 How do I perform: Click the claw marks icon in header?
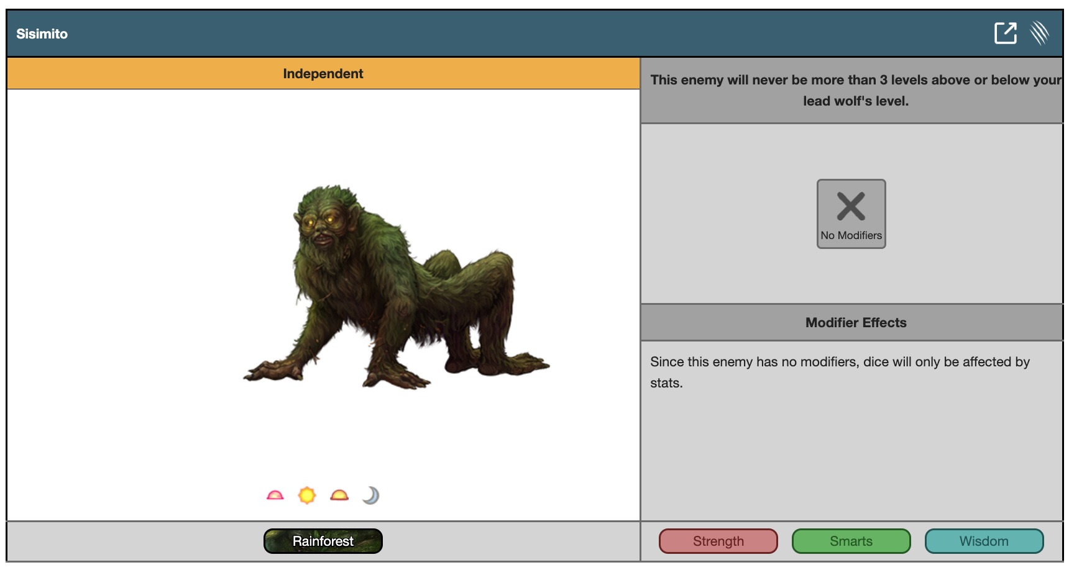(x=1040, y=33)
